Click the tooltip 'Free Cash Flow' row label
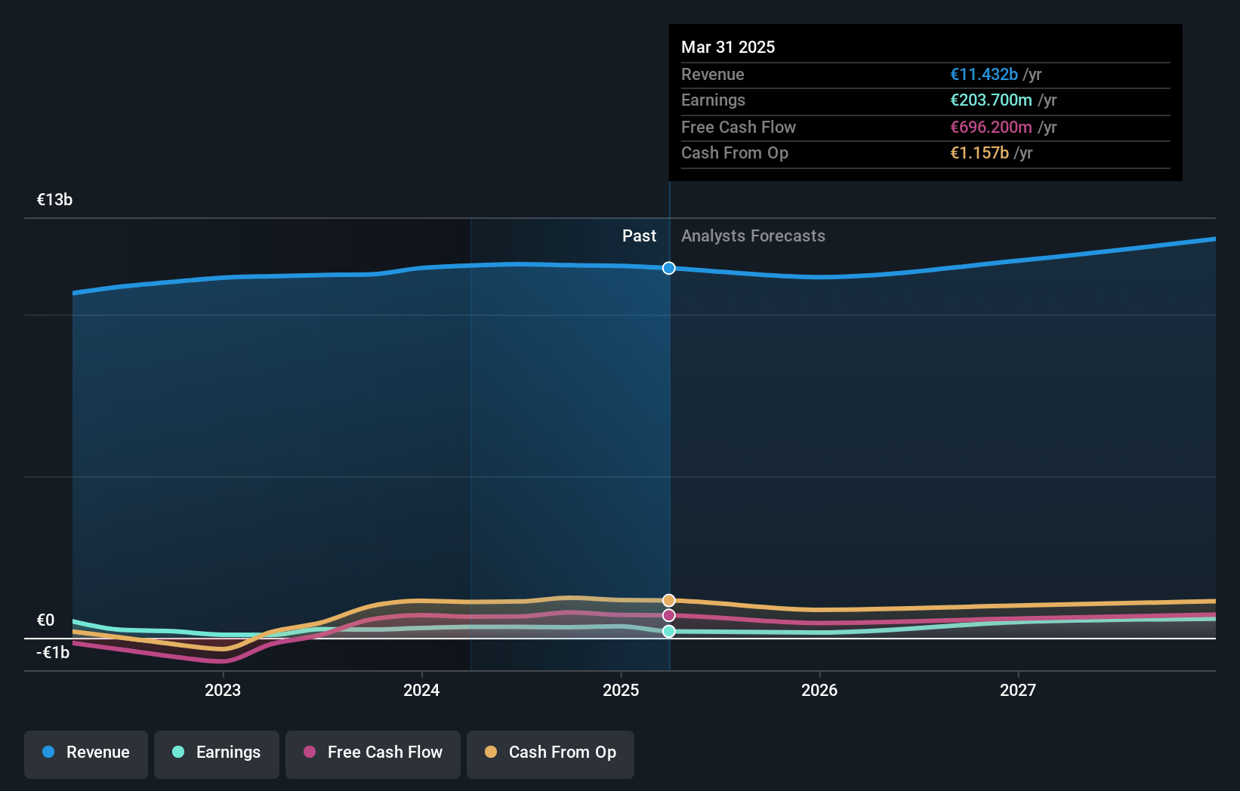 (739, 128)
